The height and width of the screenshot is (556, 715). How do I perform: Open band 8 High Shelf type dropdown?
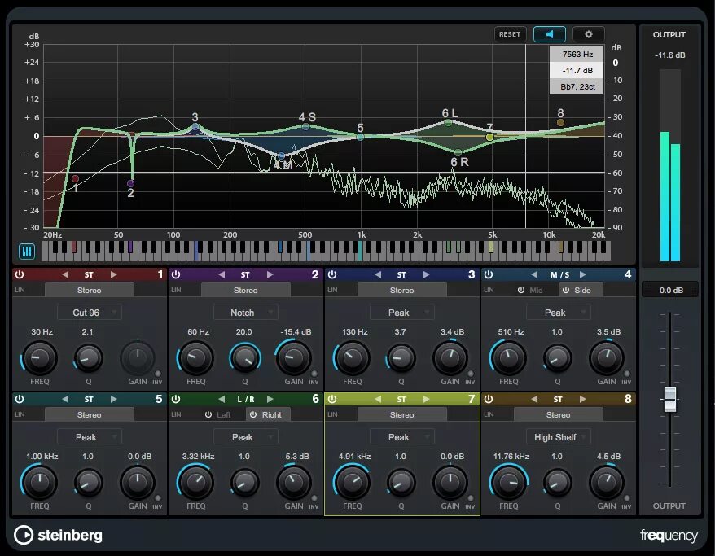(559, 437)
